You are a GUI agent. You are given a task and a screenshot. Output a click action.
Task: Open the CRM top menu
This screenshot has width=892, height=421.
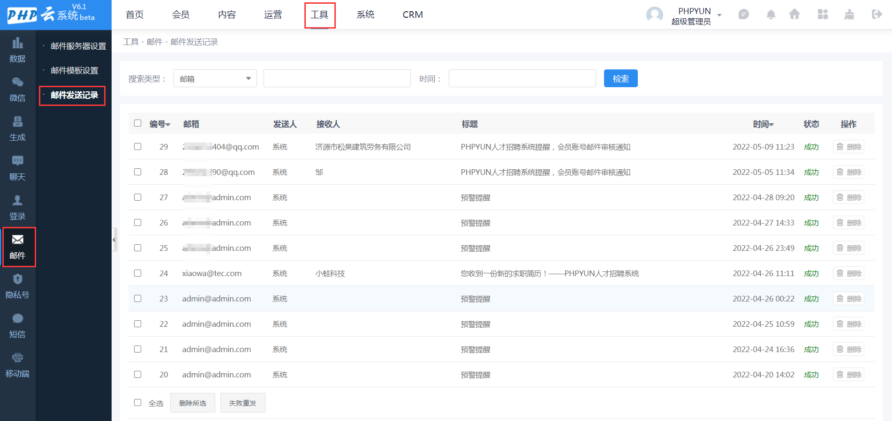pyautogui.click(x=413, y=15)
